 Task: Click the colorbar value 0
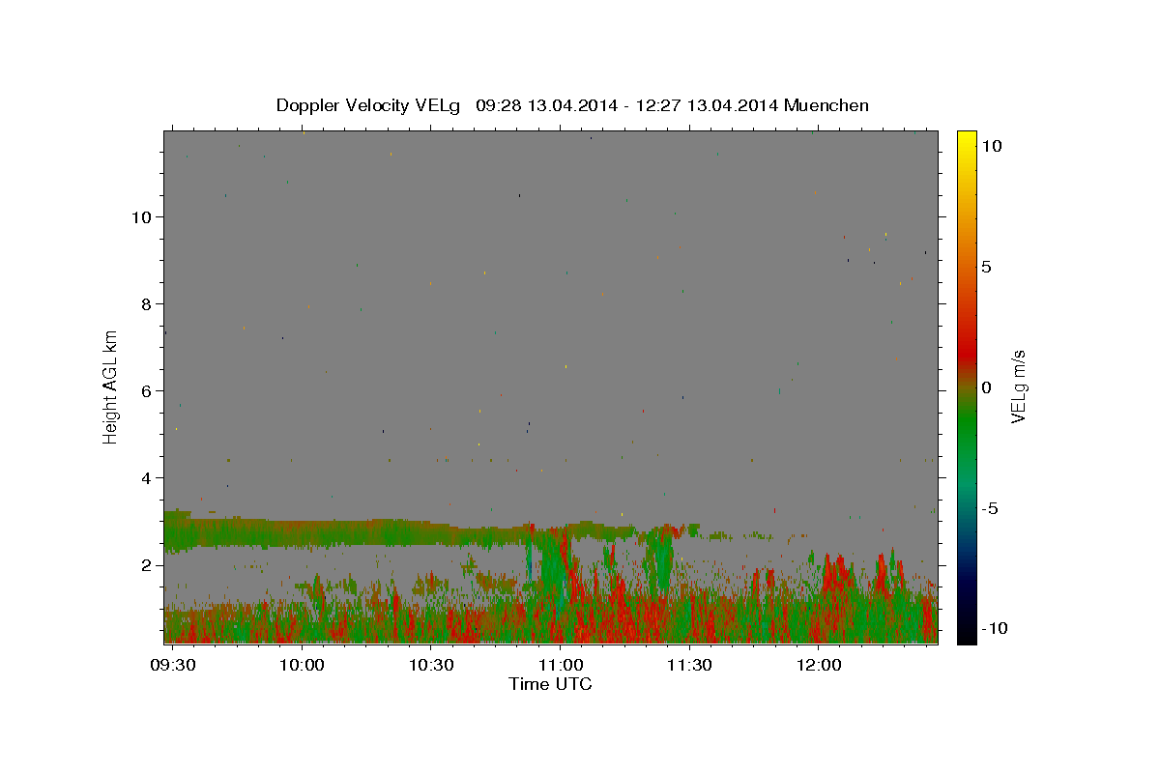(x=986, y=387)
